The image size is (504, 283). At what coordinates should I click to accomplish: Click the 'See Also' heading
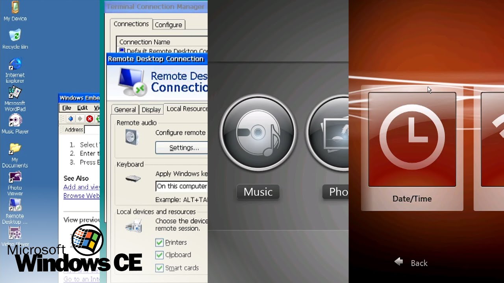click(x=76, y=178)
